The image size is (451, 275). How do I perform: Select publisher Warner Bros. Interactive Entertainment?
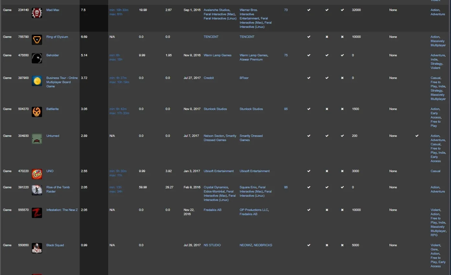(x=250, y=14)
